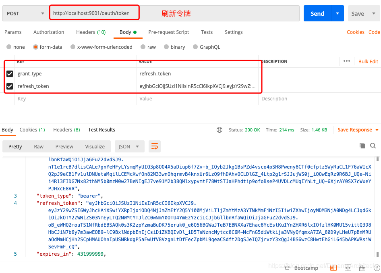Click the empty Value field

point(197,99)
